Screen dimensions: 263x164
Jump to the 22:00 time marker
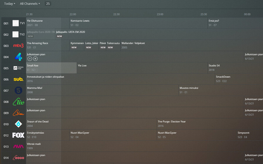point(73,14)
